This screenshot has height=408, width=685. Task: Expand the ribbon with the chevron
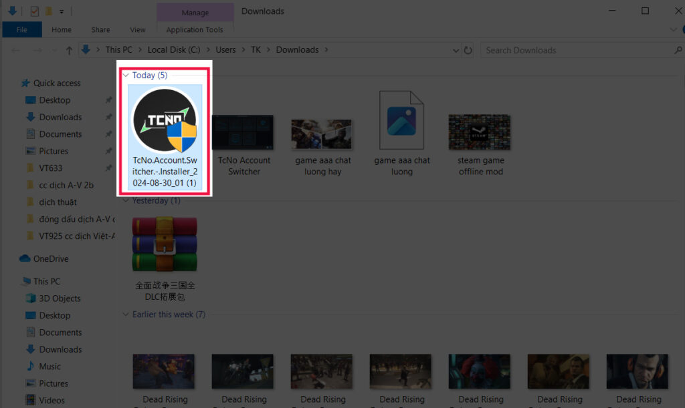[x=673, y=29]
